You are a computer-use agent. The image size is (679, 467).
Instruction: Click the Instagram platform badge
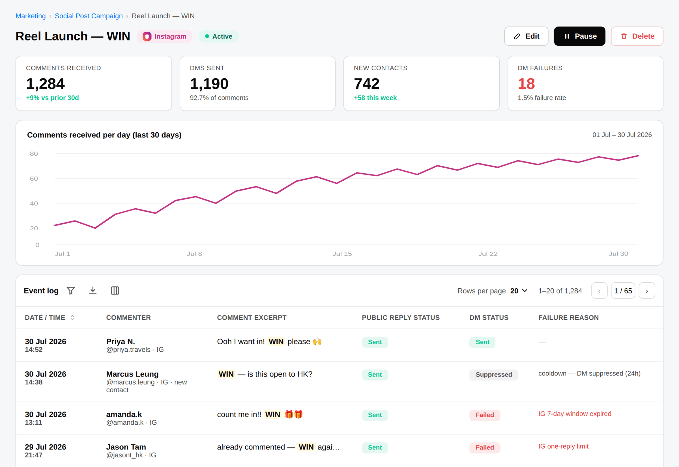pyautogui.click(x=165, y=36)
